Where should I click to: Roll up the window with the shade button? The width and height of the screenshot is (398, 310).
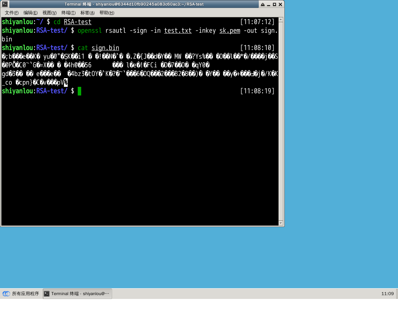tap(263, 4)
